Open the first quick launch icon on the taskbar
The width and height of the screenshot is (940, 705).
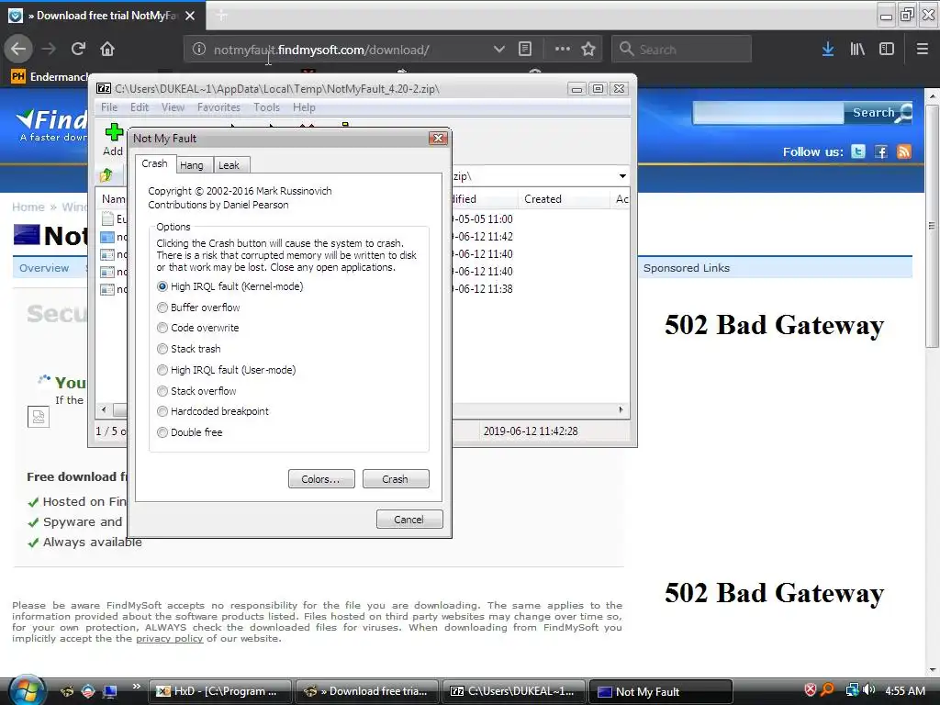pos(66,691)
